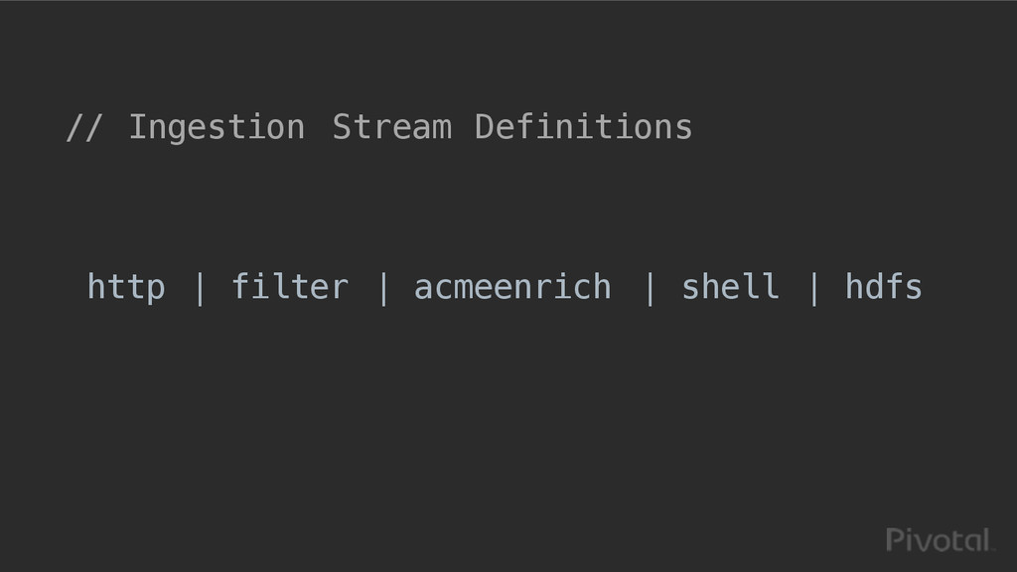Screen dimensions: 1017x572
Task: Click the filter module text
Action: point(290,286)
